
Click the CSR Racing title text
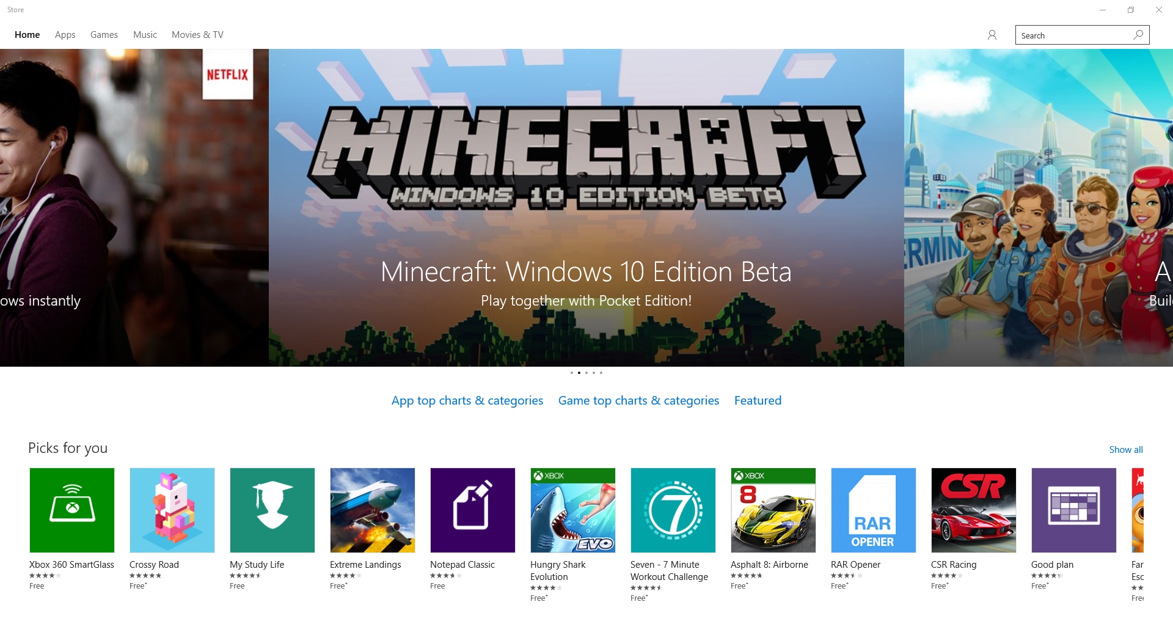(954, 565)
